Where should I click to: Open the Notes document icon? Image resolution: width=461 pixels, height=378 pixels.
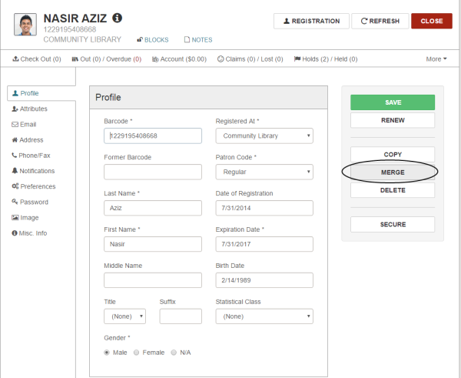[x=187, y=40]
